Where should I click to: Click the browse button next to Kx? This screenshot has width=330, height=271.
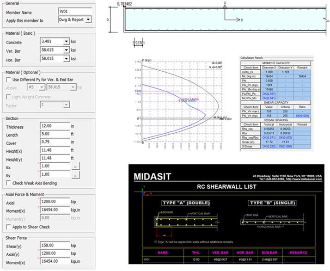click(76, 166)
